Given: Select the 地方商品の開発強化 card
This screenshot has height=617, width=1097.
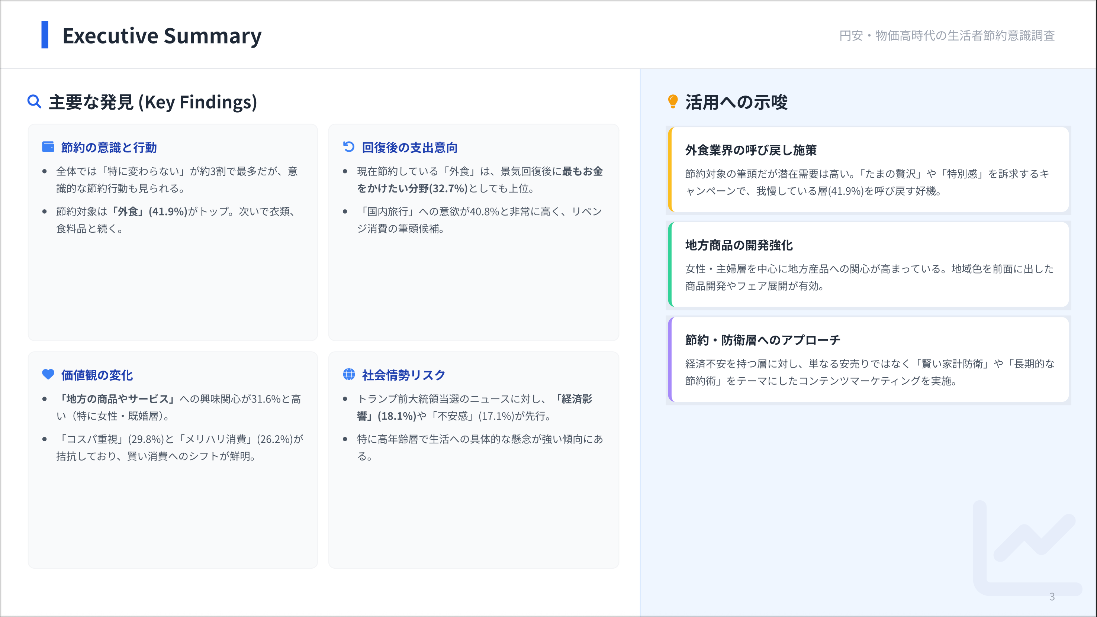Looking at the screenshot, I should click(x=869, y=264).
